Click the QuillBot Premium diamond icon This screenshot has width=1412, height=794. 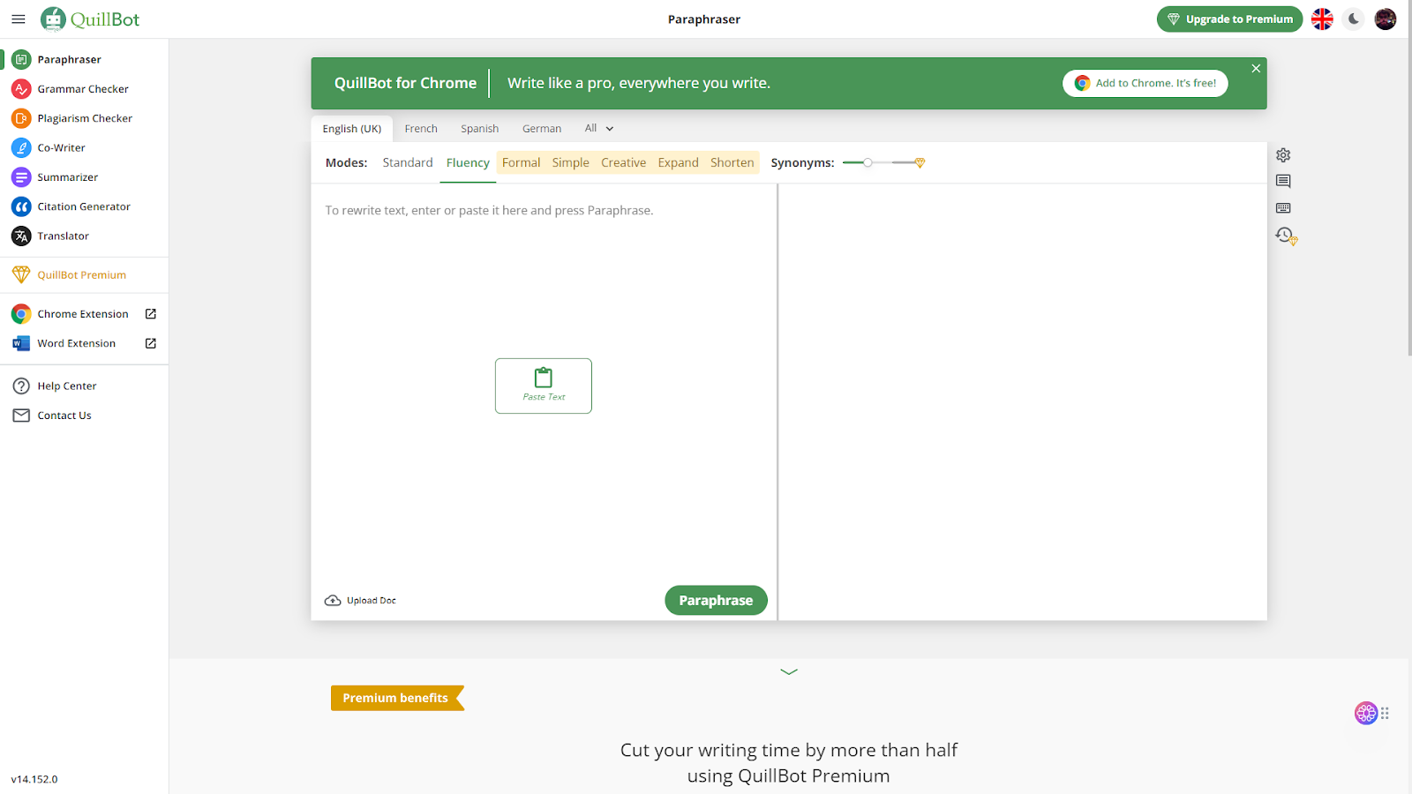pyautogui.click(x=21, y=274)
